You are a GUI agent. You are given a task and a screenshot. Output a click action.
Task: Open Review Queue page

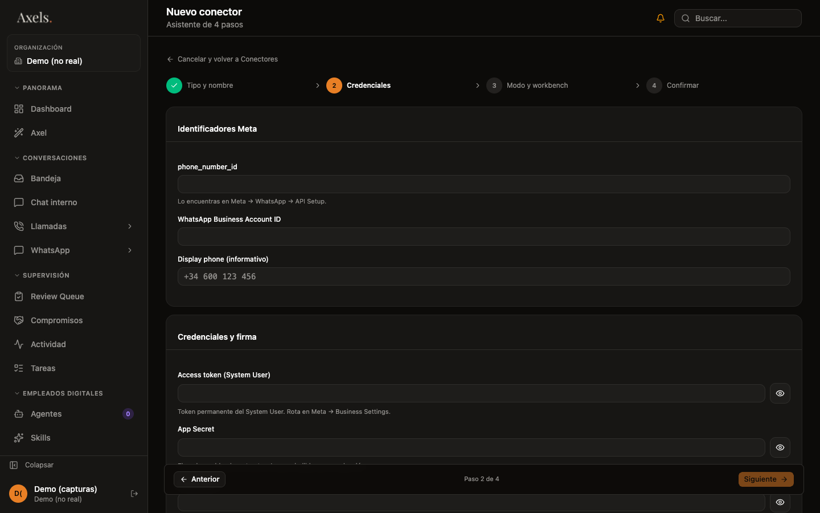click(x=73, y=296)
